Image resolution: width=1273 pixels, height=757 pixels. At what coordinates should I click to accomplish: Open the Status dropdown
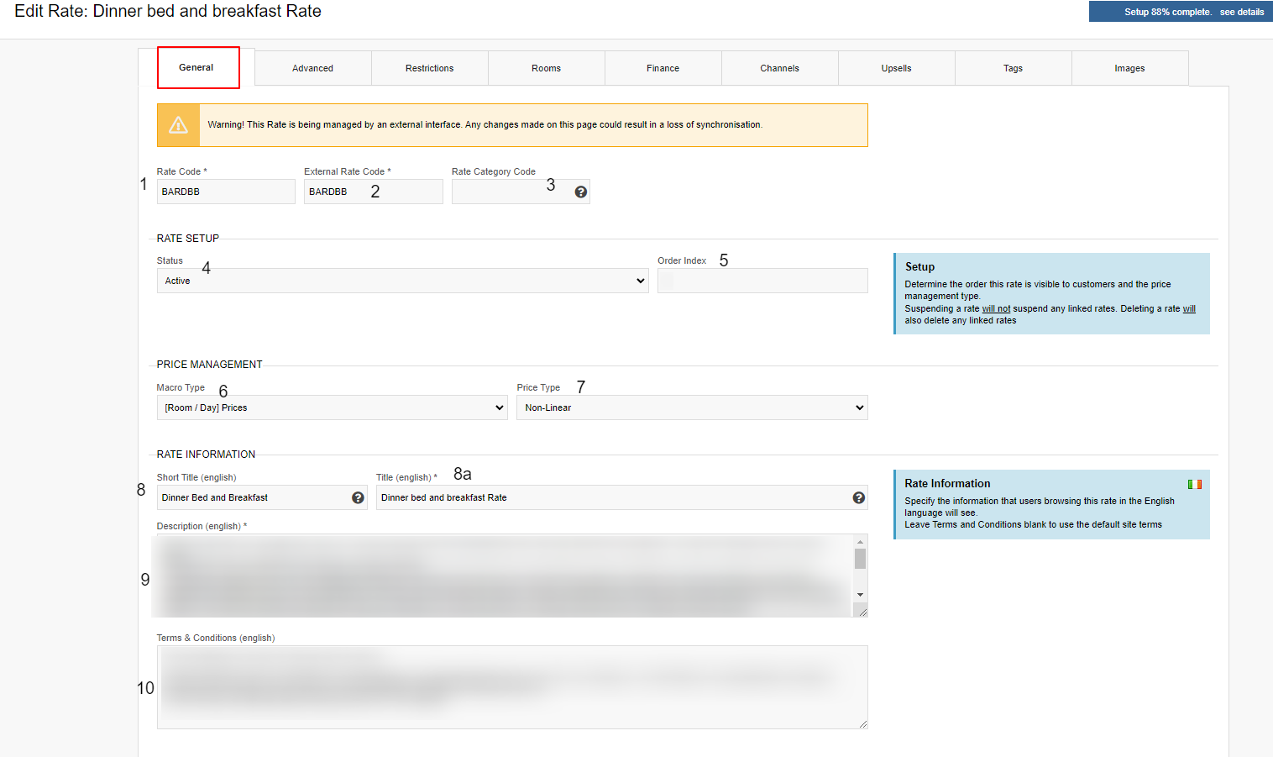point(402,281)
